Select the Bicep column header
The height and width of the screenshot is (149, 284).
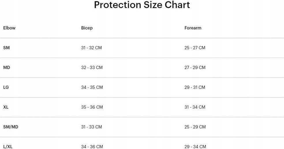click(87, 28)
